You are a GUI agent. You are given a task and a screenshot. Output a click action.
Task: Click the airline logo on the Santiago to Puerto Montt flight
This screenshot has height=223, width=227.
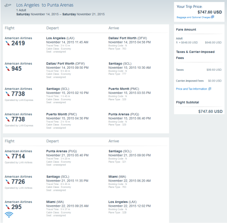pyautogui.click(x=8, y=94)
